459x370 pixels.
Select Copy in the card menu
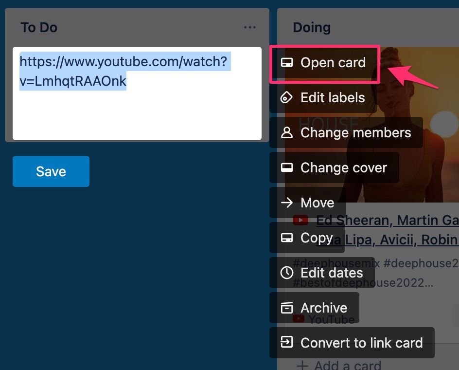click(x=307, y=238)
